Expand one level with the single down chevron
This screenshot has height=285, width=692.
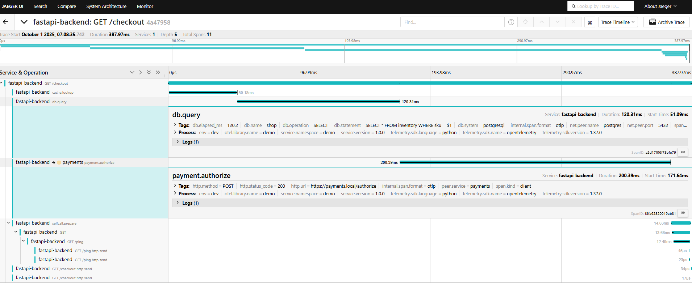point(132,72)
